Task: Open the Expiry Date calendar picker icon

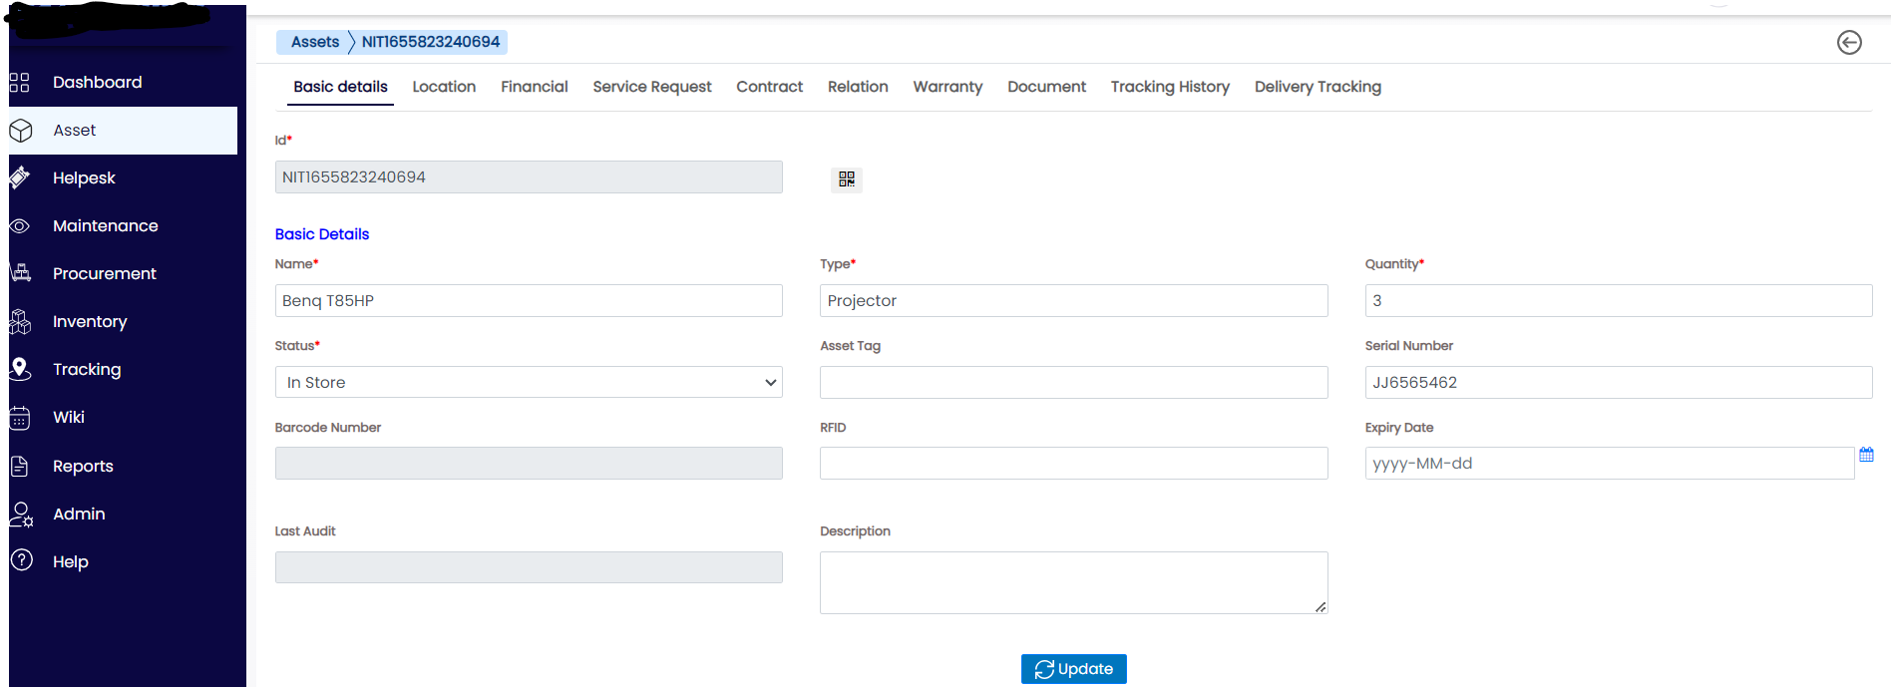Action: pyautogui.click(x=1866, y=455)
